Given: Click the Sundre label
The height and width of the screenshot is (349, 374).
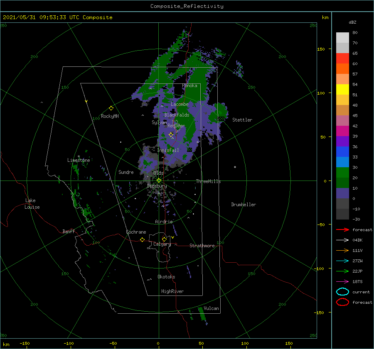Looking at the screenshot, I should [126, 172].
